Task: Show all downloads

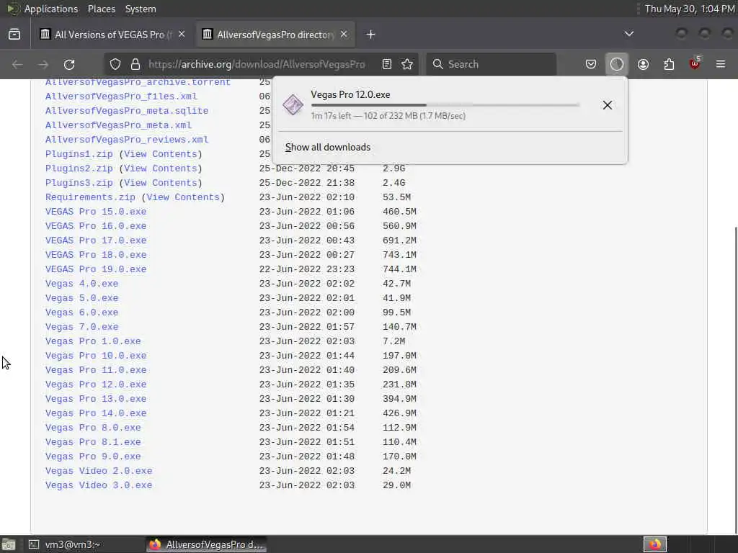Action: (328, 147)
